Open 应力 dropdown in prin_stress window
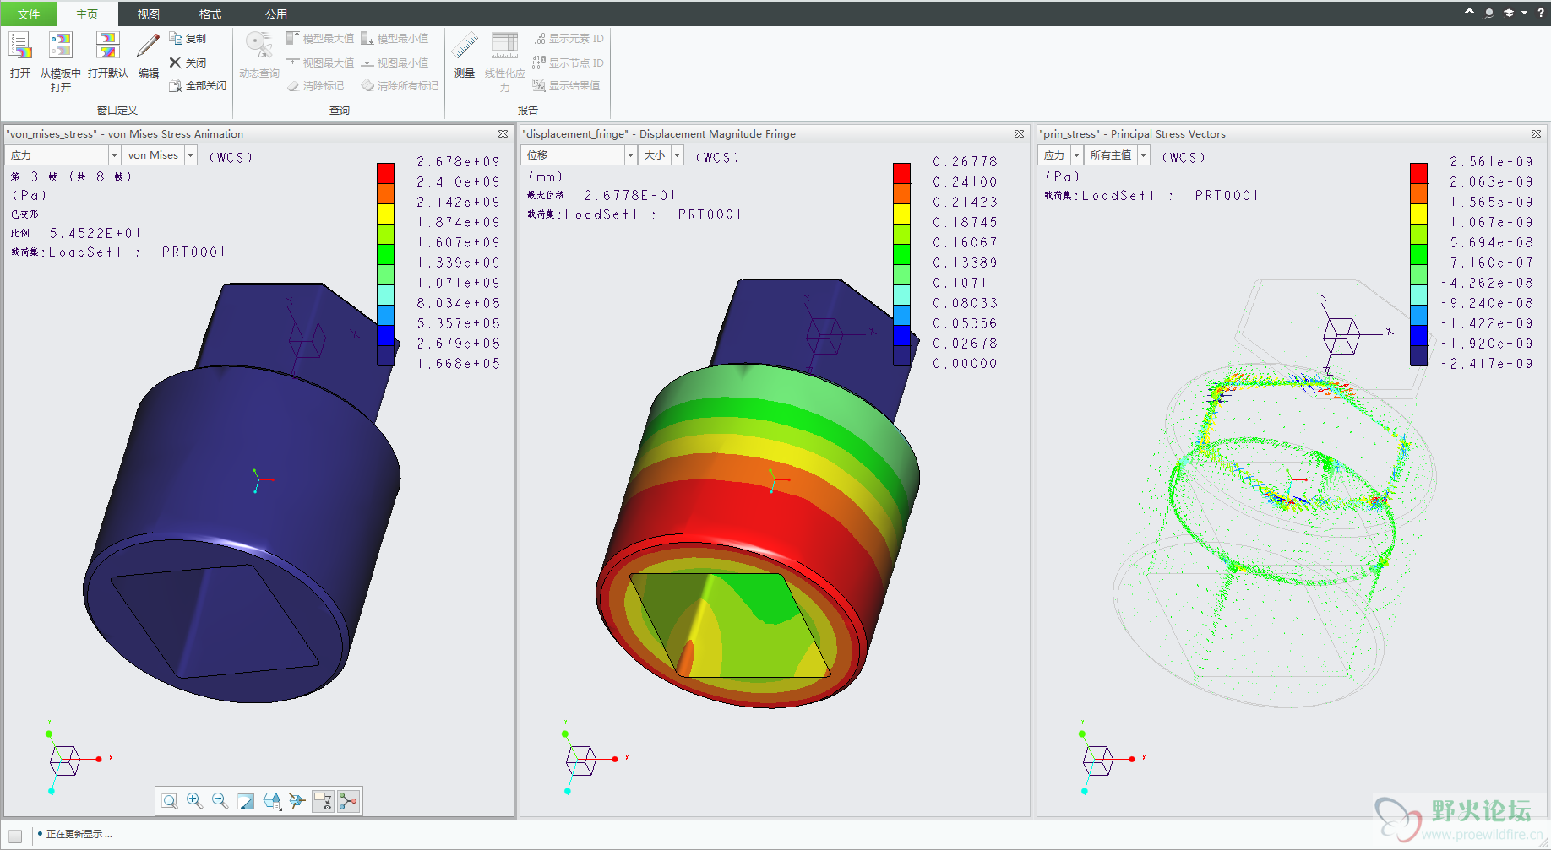The width and height of the screenshot is (1551, 850). pyautogui.click(x=1077, y=155)
